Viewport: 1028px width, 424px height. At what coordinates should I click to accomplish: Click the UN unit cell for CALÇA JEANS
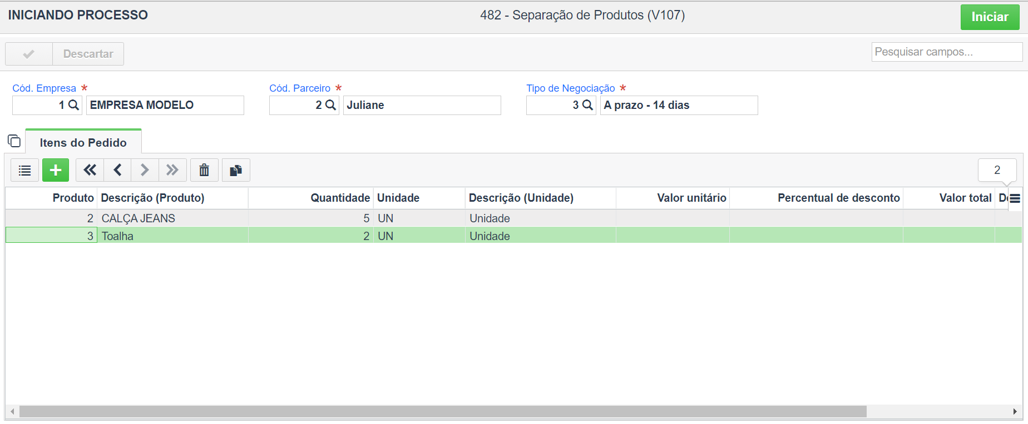(x=419, y=218)
